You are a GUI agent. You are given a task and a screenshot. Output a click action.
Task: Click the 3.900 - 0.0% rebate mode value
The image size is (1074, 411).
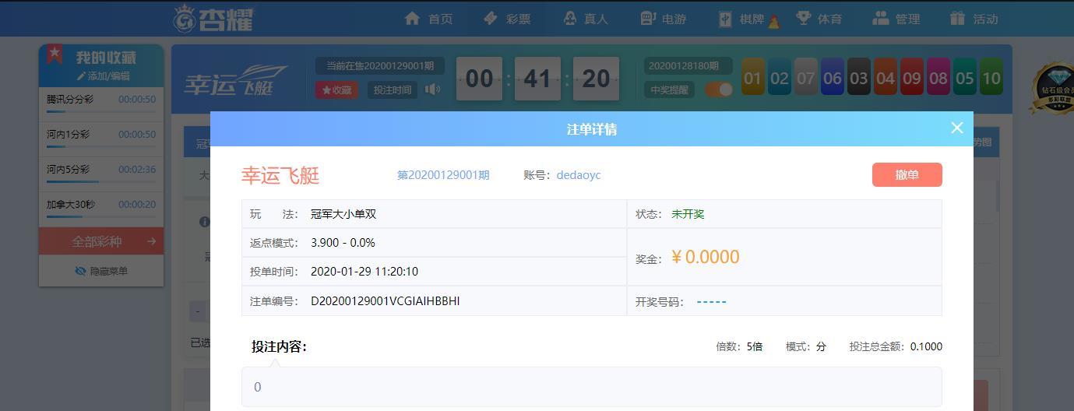point(343,243)
